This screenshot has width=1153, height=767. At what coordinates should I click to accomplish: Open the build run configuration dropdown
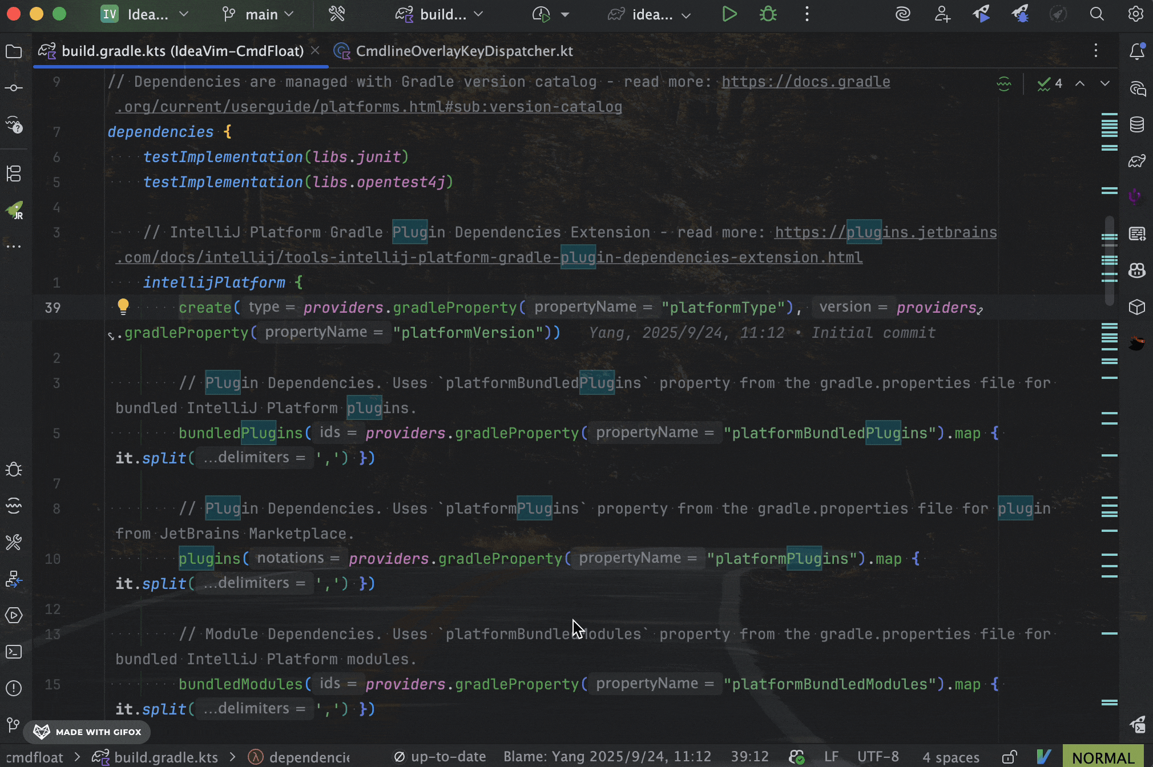440,14
